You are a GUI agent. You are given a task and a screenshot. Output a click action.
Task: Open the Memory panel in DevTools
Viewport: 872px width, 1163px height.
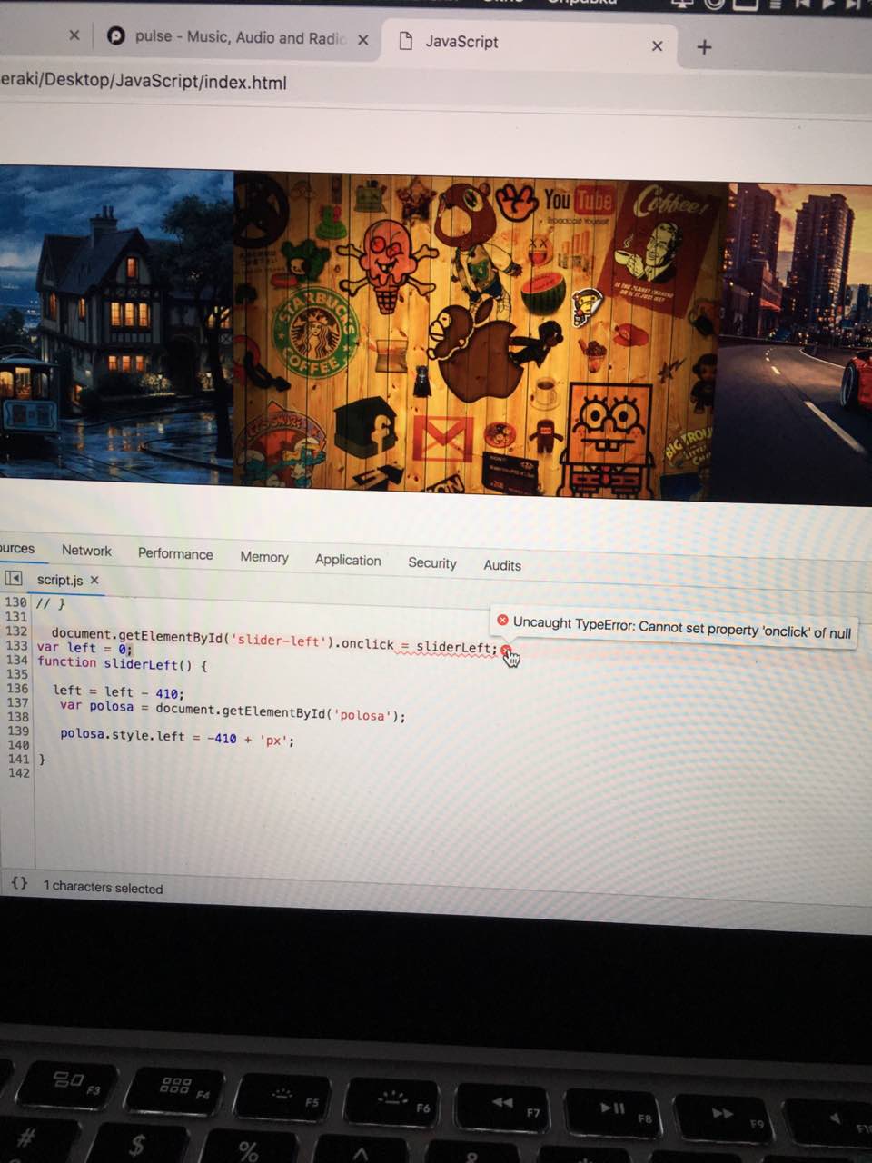tap(264, 557)
